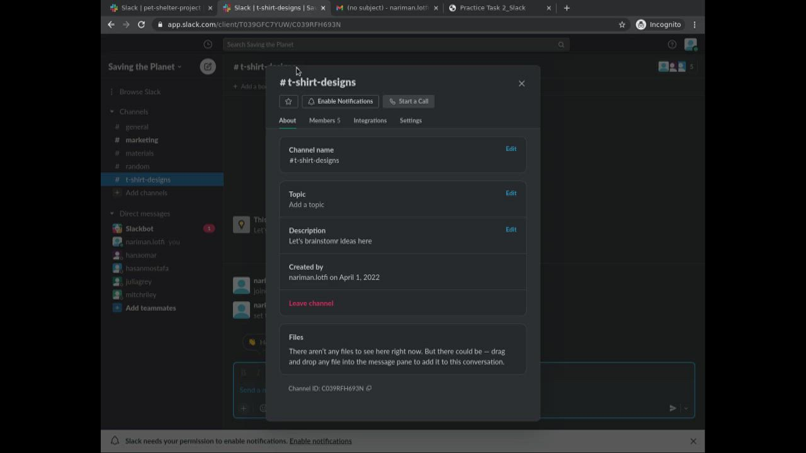
Task: Star the t-shirt-designs channel
Action: [x=288, y=101]
